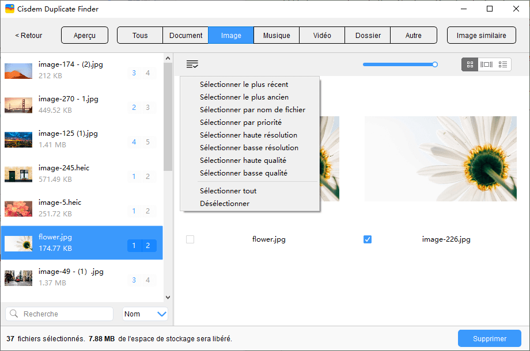Image resolution: width=530 pixels, height=351 pixels.
Task: Click the selection rules list icon
Action: (x=192, y=64)
